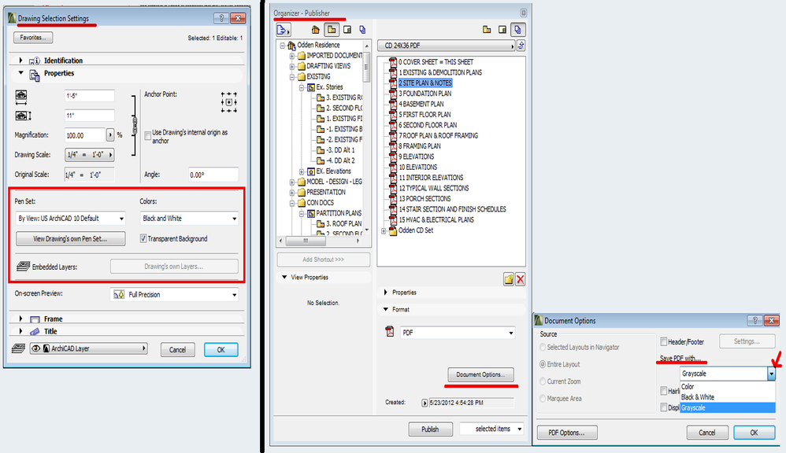
Task: Click the Layout Book icon in right Organizer pane
Action: point(502,30)
